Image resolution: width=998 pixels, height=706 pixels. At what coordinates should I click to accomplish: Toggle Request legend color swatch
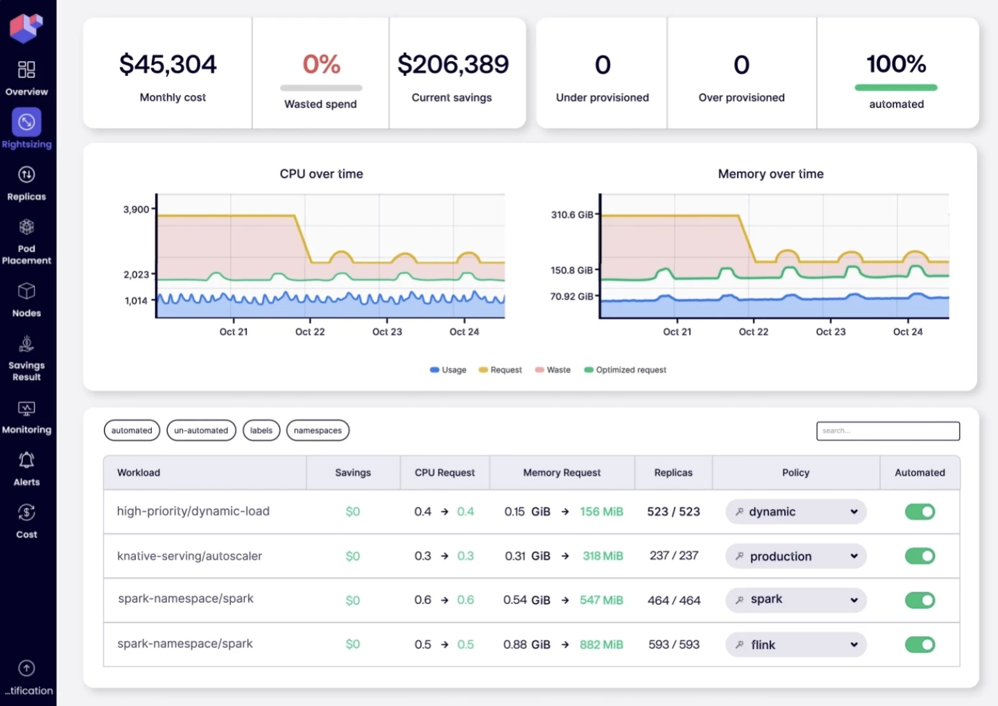(483, 370)
